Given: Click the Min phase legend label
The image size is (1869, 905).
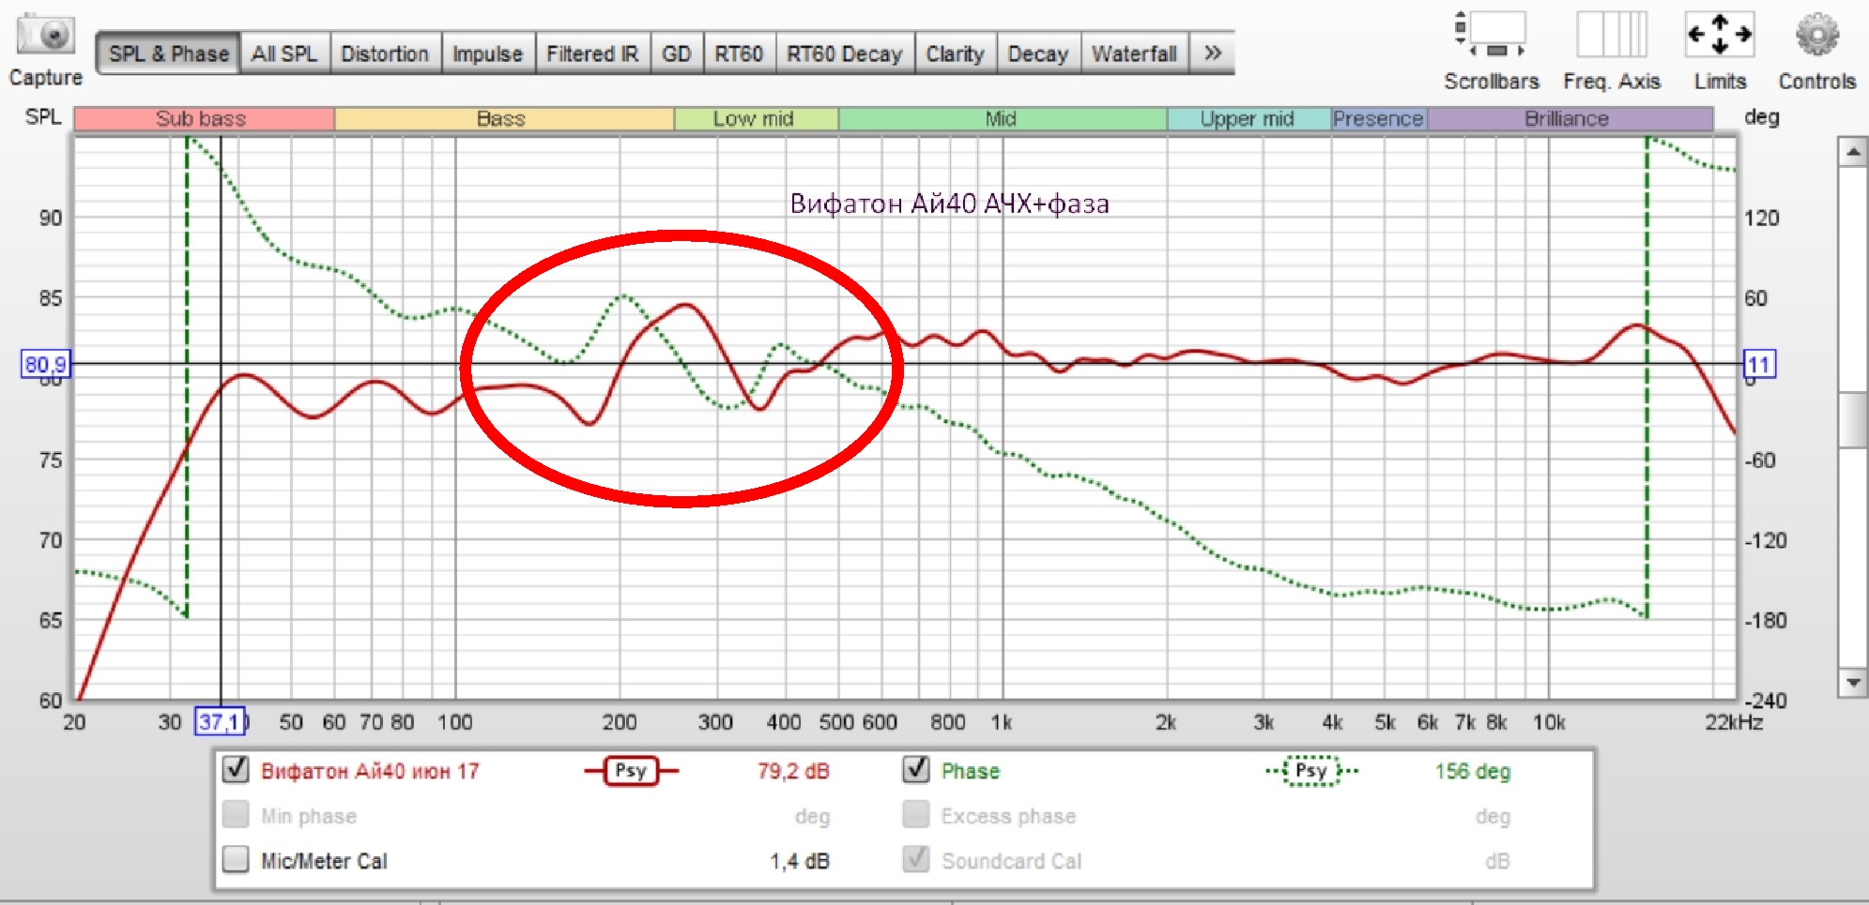Looking at the screenshot, I should pos(309,816).
